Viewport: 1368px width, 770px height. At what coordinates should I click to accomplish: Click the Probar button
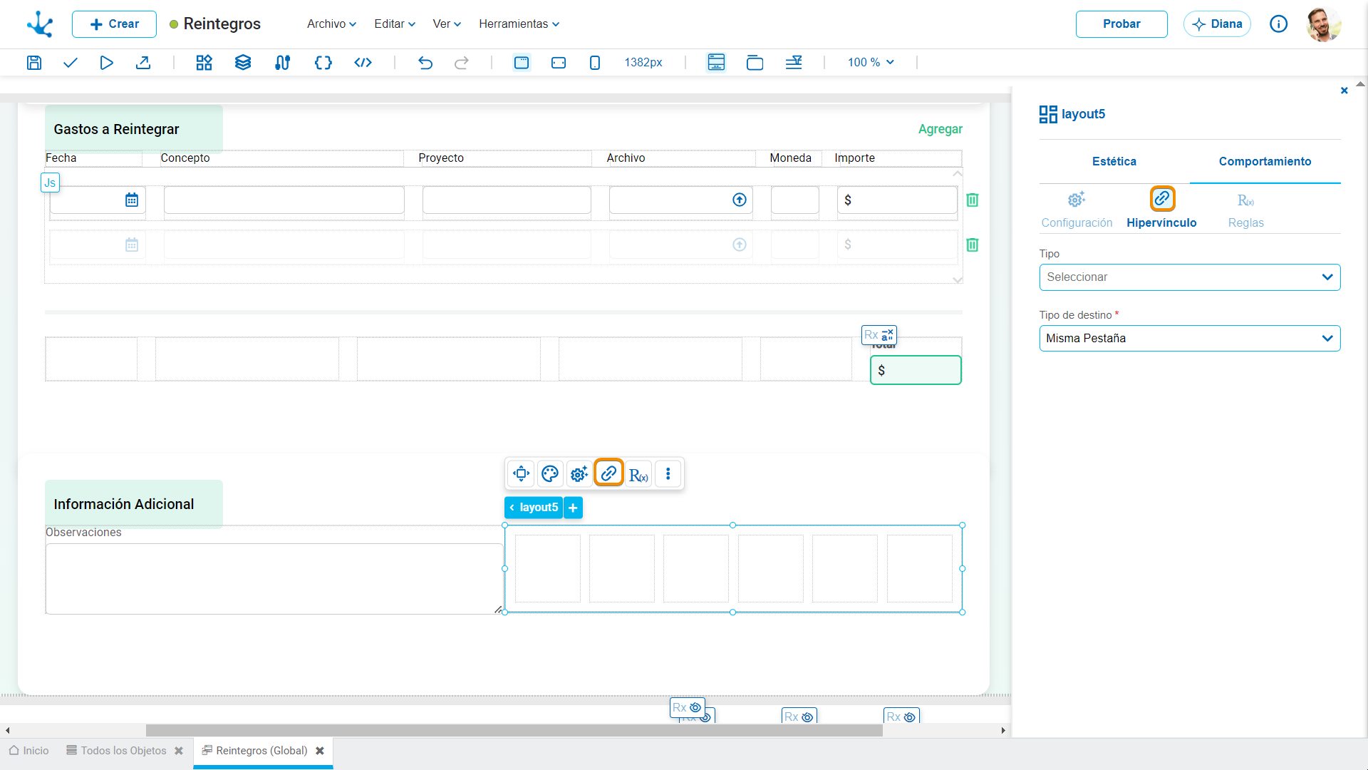(x=1121, y=24)
